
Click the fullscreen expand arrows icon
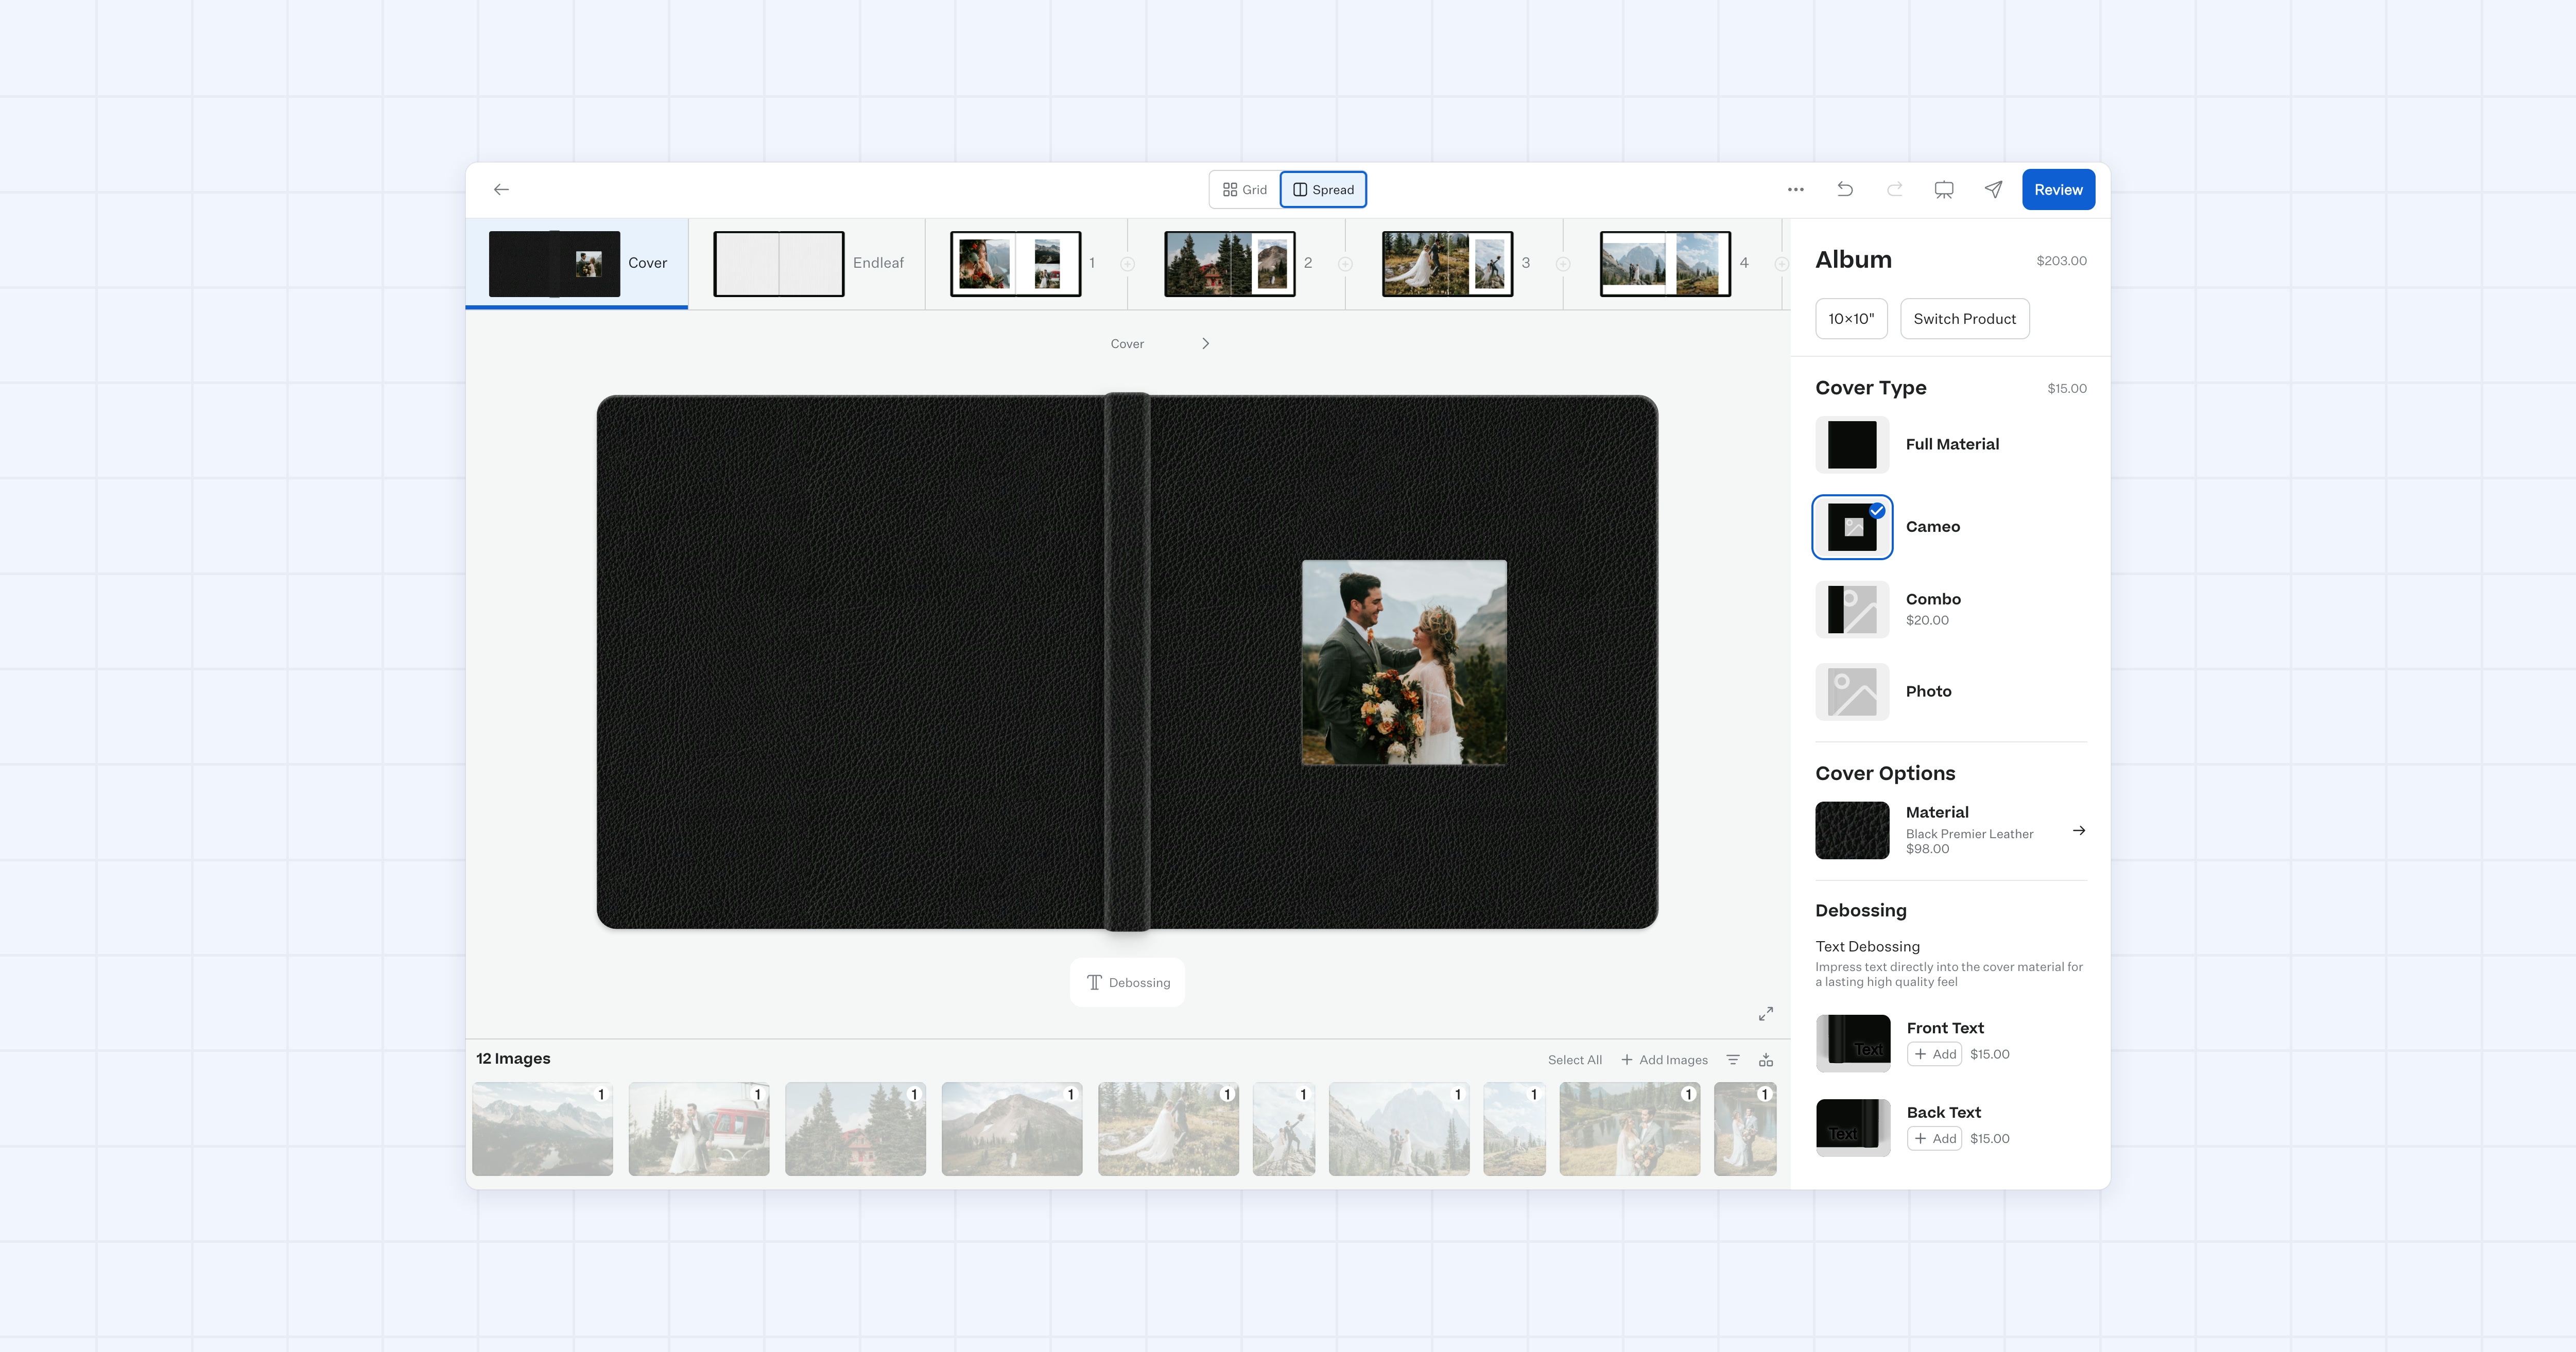(1766, 1013)
